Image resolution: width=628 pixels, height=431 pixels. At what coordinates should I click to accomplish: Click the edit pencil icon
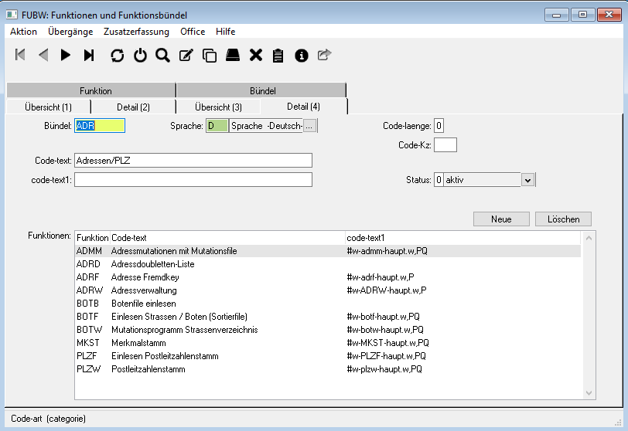(186, 55)
